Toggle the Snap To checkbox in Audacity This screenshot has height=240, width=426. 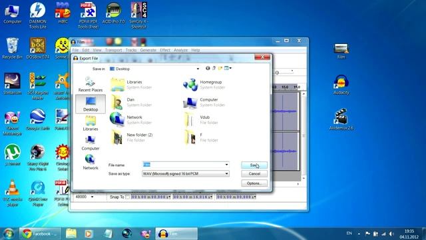(127, 197)
